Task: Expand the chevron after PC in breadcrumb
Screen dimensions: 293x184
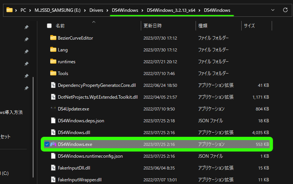Action: pos(30,10)
